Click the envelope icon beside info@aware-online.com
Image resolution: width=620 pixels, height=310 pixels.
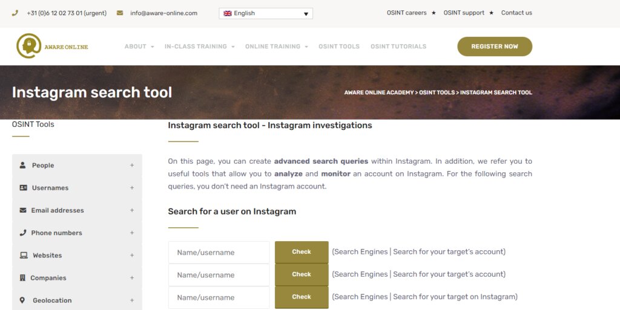click(x=120, y=13)
